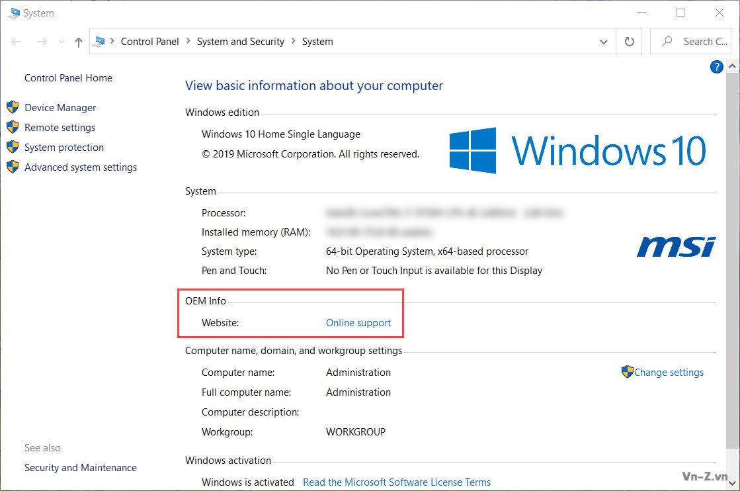
Task: Click the shield icon beside Change settings
Action: 627,371
